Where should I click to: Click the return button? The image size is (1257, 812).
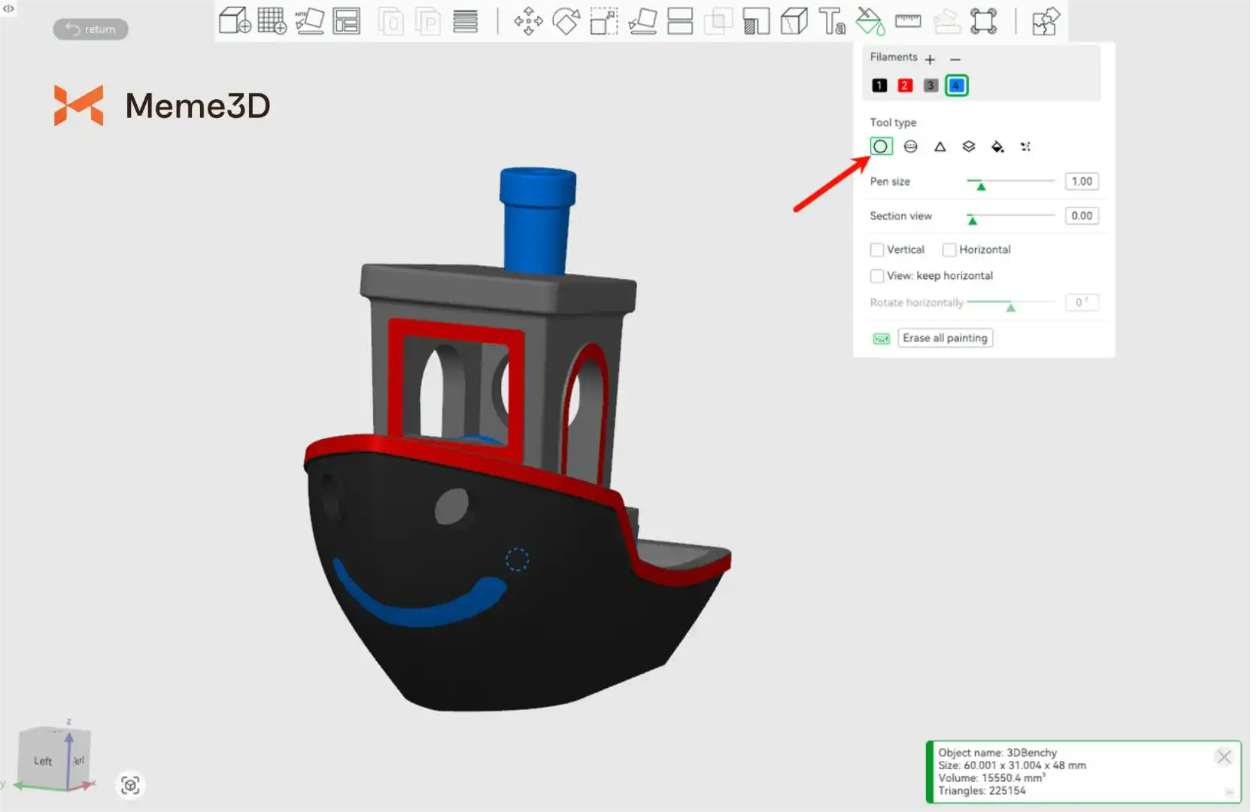90,29
